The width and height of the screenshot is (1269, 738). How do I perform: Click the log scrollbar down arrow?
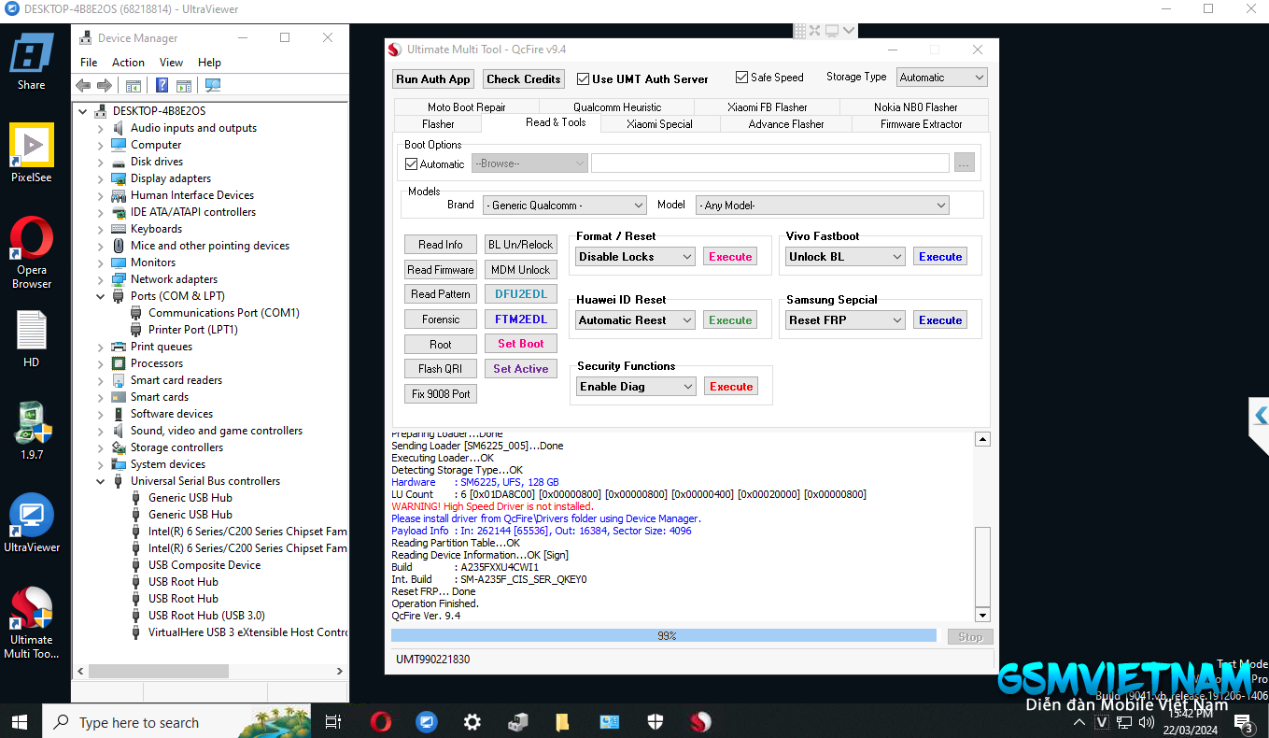coord(982,616)
